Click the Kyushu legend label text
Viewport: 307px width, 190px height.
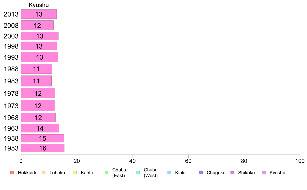click(x=278, y=173)
